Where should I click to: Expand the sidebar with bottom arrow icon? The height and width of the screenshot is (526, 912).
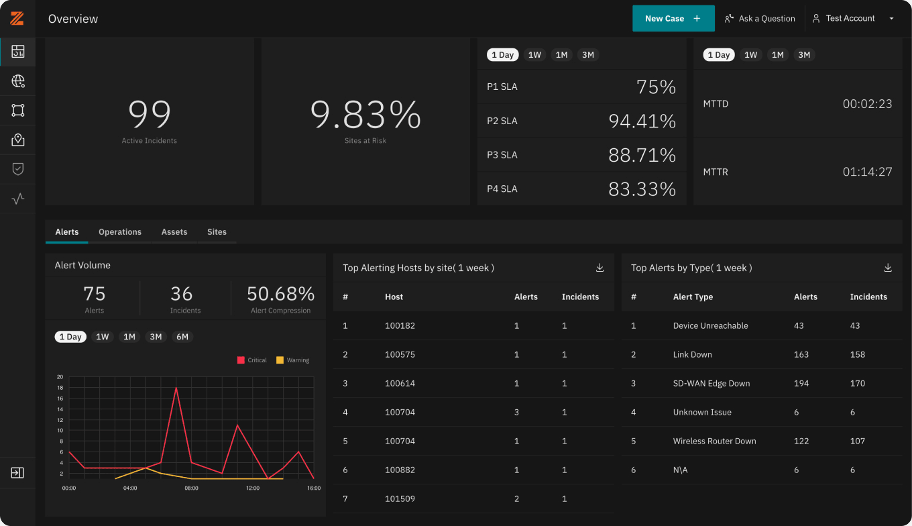(x=17, y=473)
